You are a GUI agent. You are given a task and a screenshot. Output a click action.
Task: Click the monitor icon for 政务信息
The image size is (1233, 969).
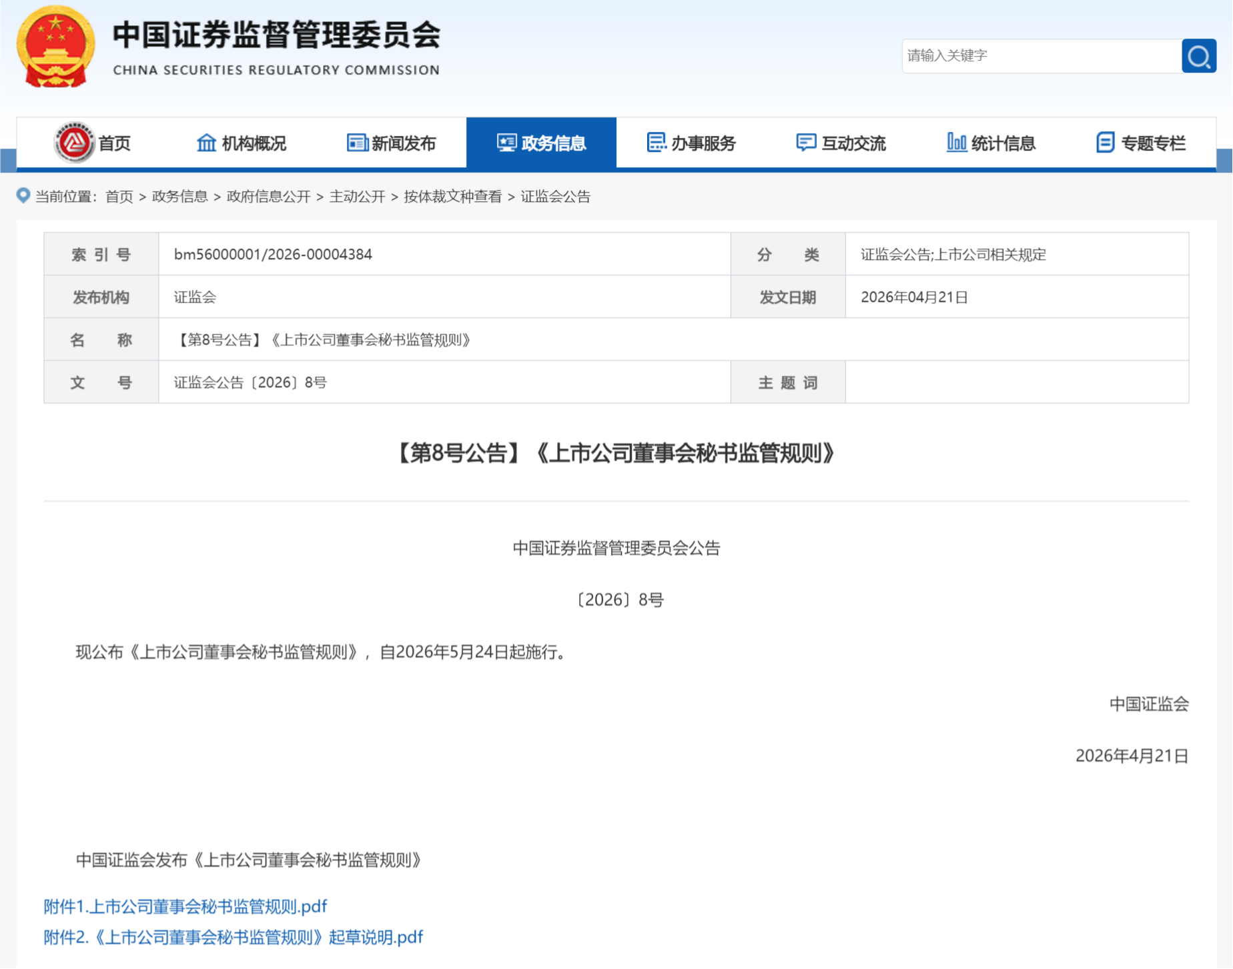tap(507, 142)
